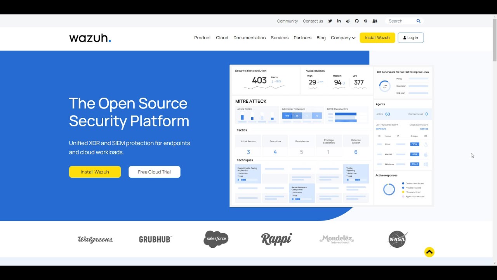
Task: Open the LinkedIn icon in top bar
Action: coord(339,21)
